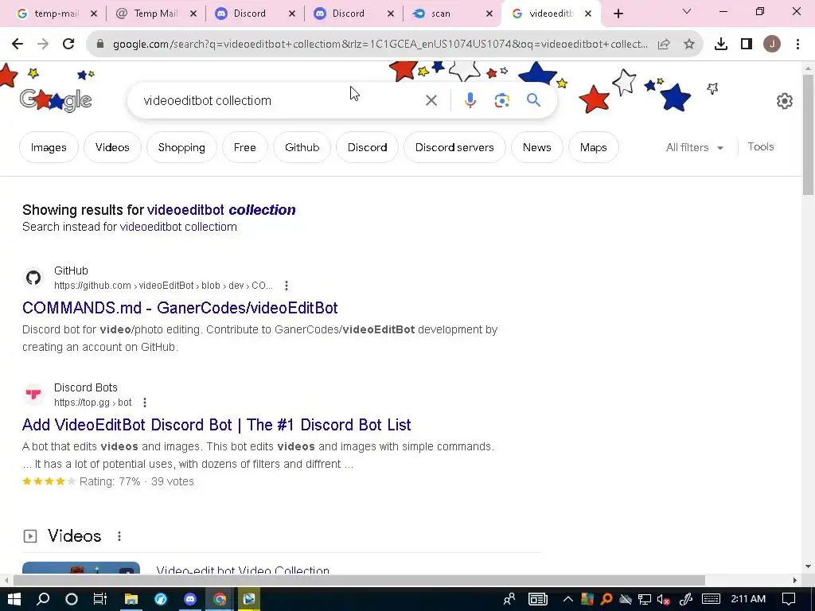Open more options for the Videos section
This screenshot has height=611, width=815.
coord(119,536)
